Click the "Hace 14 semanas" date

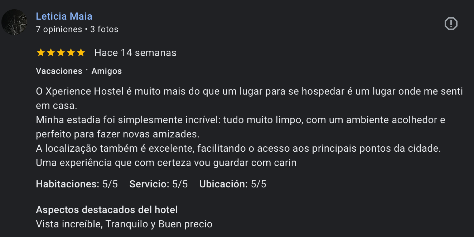point(135,53)
